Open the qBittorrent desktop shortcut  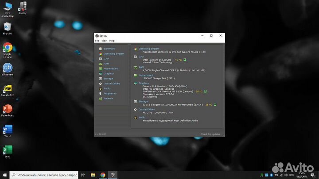point(8,69)
